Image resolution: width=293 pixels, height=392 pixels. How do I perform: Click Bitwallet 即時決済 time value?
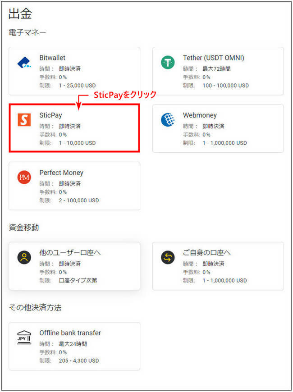[x=70, y=69]
